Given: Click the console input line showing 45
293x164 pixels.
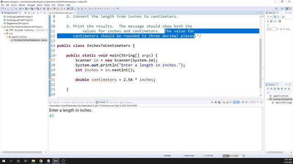Looking at the screenshot, I should 51,116.
